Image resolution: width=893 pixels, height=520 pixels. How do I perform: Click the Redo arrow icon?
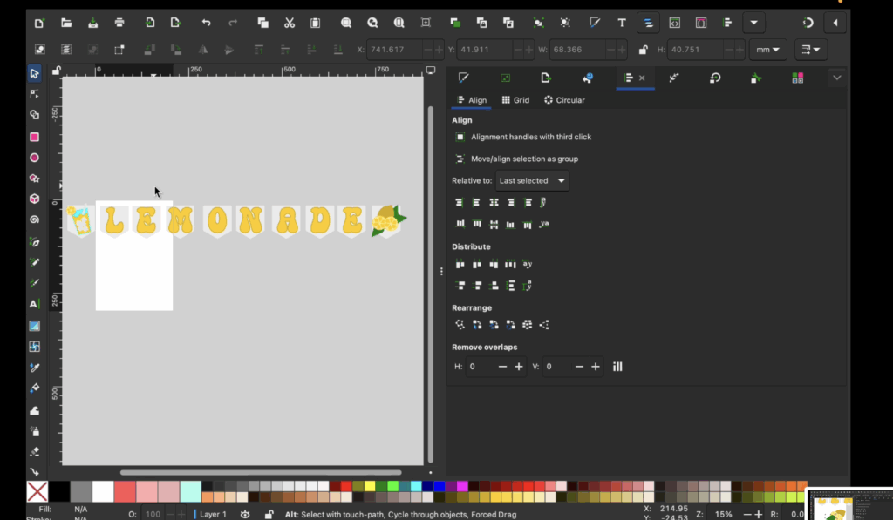coord(232,23)
